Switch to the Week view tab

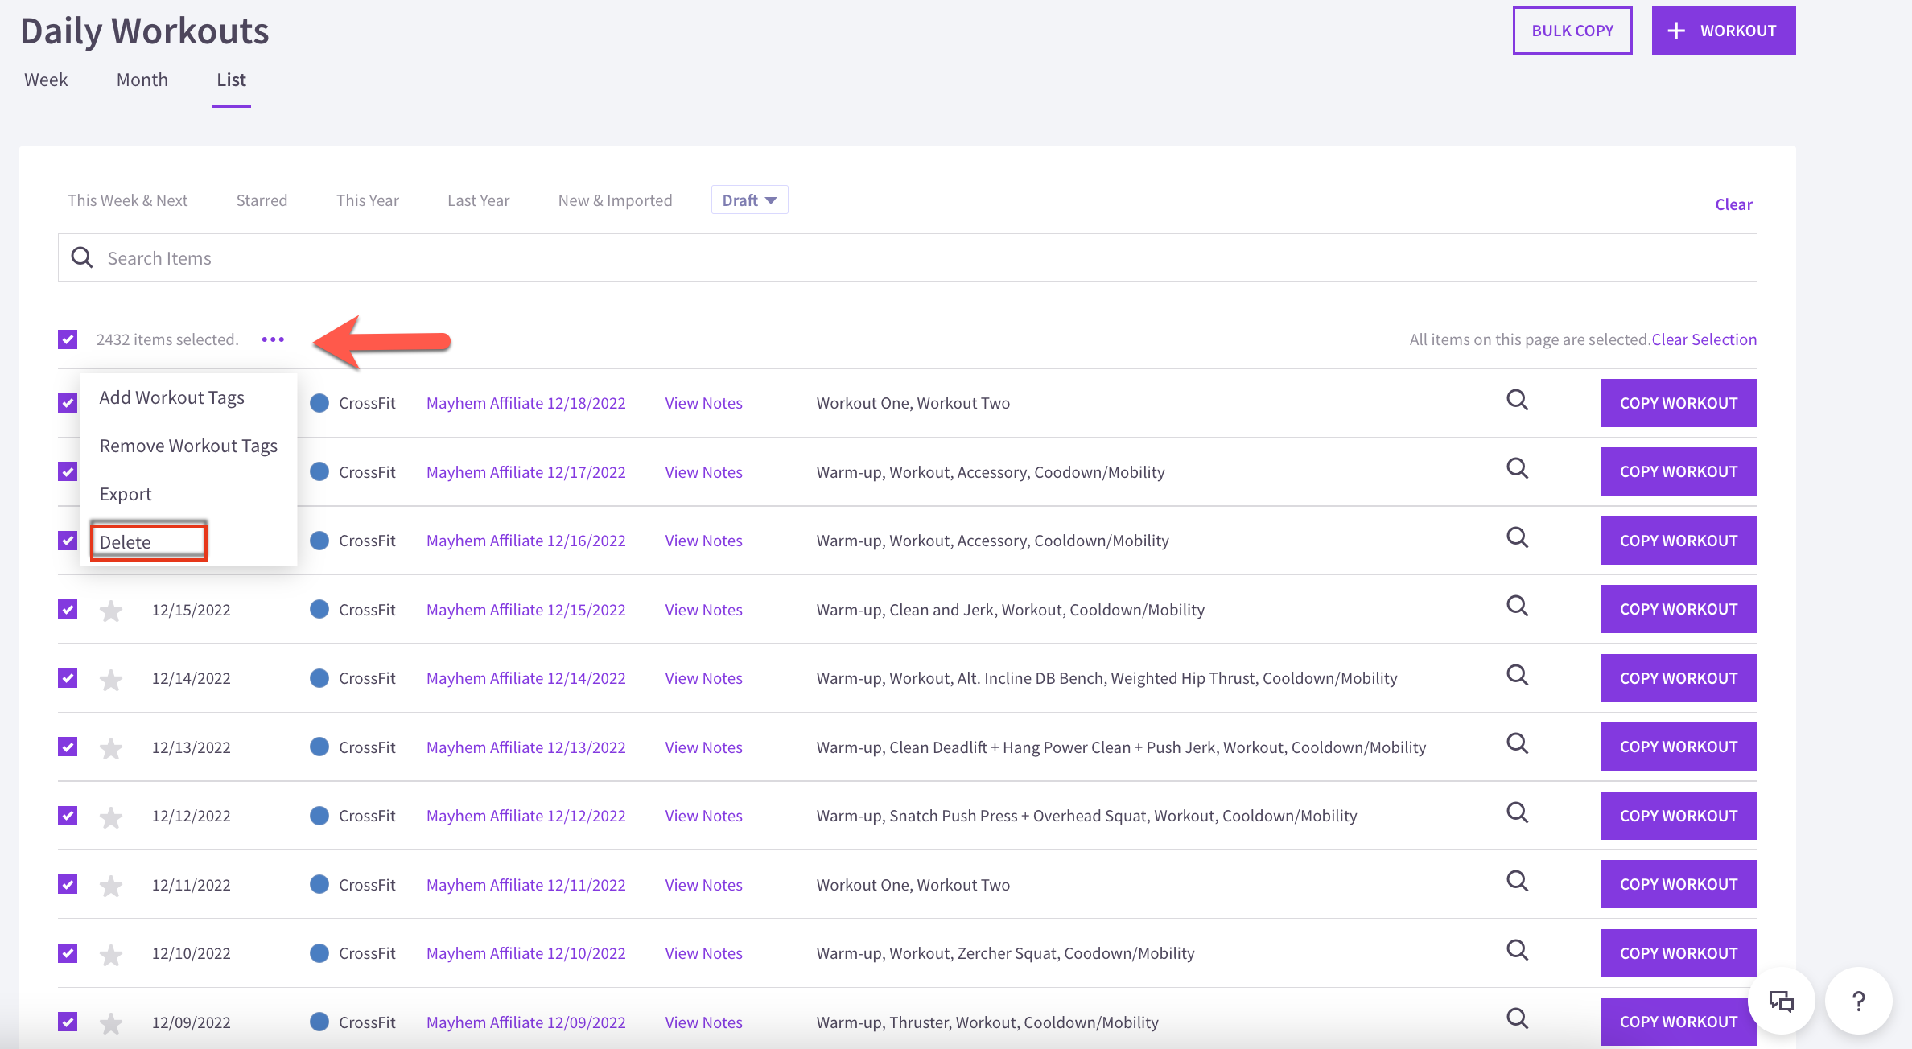pyautogui.click(x=46, y=80)
